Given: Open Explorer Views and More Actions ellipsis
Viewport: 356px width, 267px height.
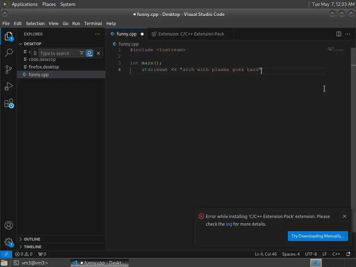Looking at the screenshot, I should tap(97, 34).
